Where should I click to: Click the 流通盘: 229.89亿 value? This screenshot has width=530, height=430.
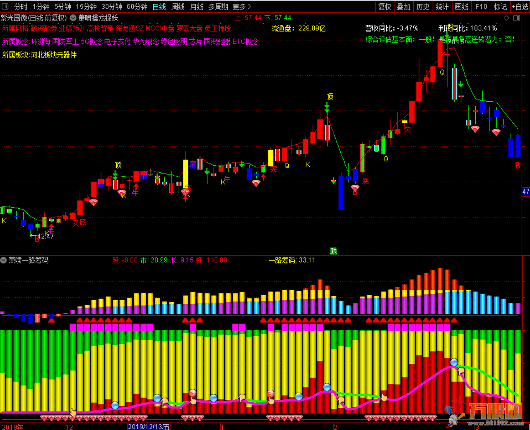(x=299, y=29)
